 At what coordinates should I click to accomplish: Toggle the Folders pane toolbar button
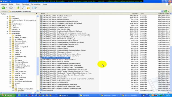tap(28, 8)
